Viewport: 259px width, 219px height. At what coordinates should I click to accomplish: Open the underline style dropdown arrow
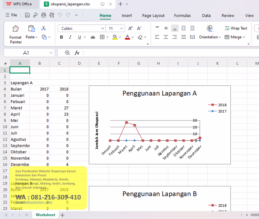(x=85, y=37)
